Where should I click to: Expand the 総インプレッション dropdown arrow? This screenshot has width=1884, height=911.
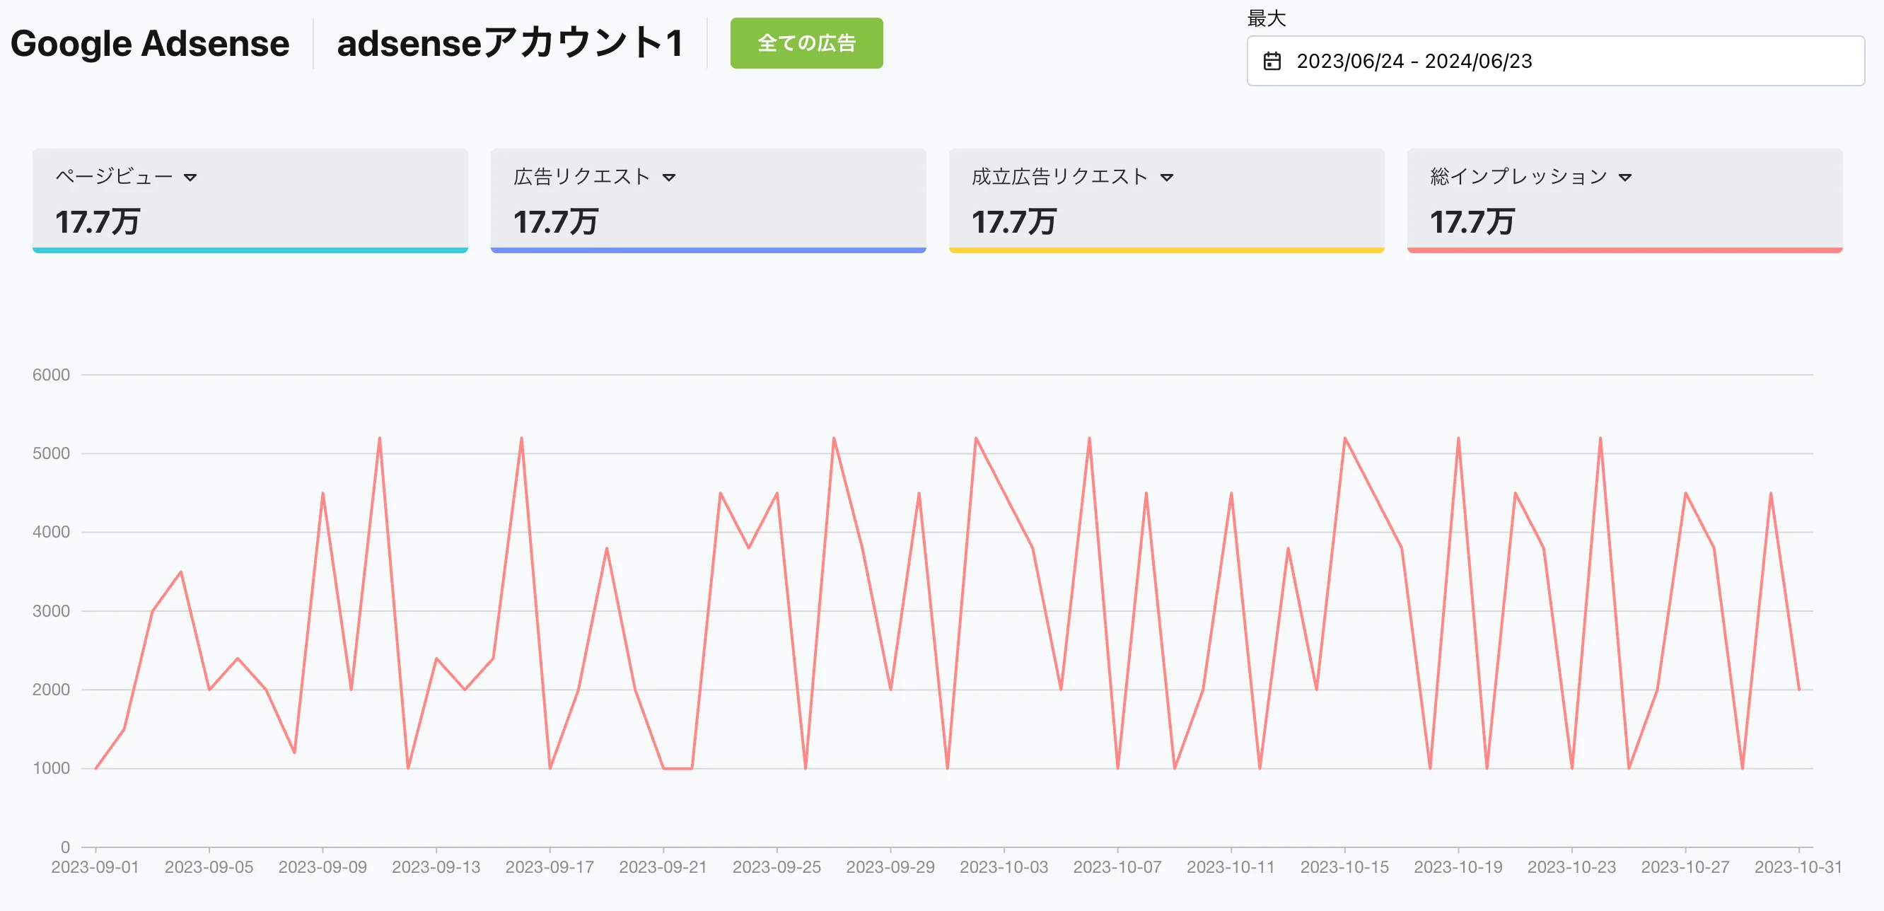[x=1624, y=178]
